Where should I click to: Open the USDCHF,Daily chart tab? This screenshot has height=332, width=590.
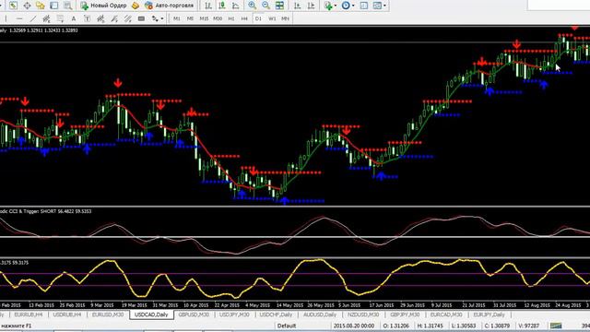[x=276, y=314]
